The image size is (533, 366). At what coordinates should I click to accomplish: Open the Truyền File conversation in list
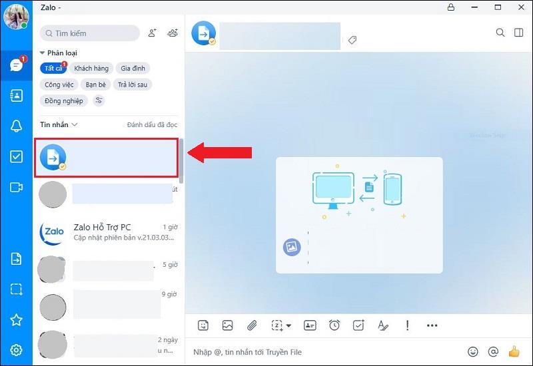(x=106, y=158)
